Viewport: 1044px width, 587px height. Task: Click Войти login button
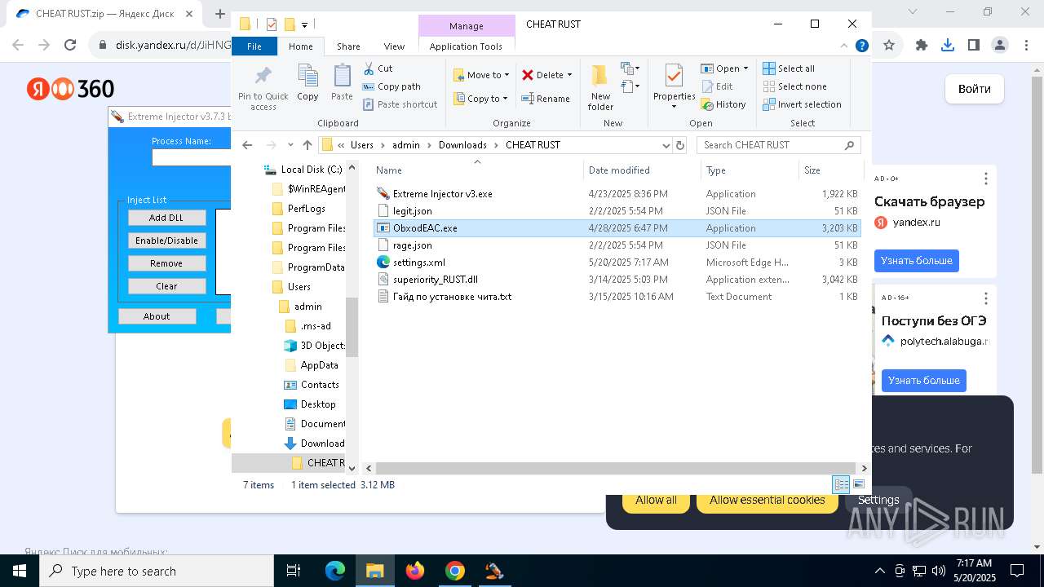(975, 89)
